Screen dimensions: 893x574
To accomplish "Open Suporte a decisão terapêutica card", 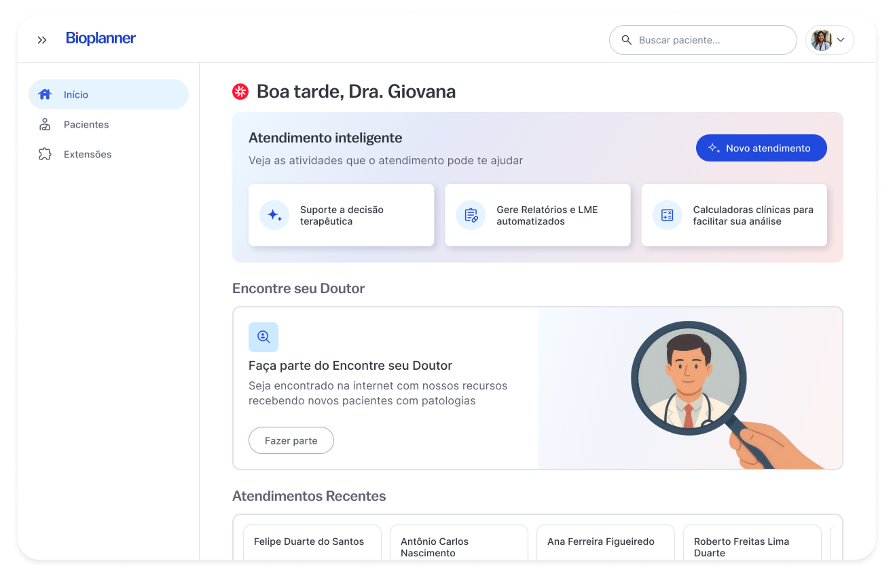I will [341, 215].
